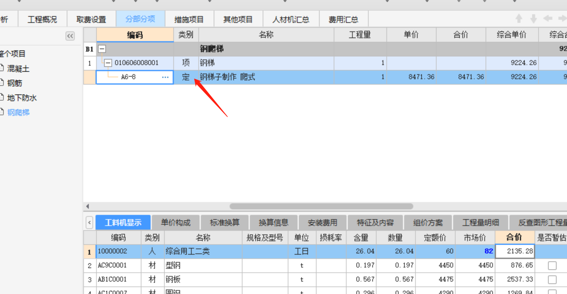Select the 工料机显示 bottom tab
Image resolution: width=567 pixels, height=294 pixels.
pos(123,223)
